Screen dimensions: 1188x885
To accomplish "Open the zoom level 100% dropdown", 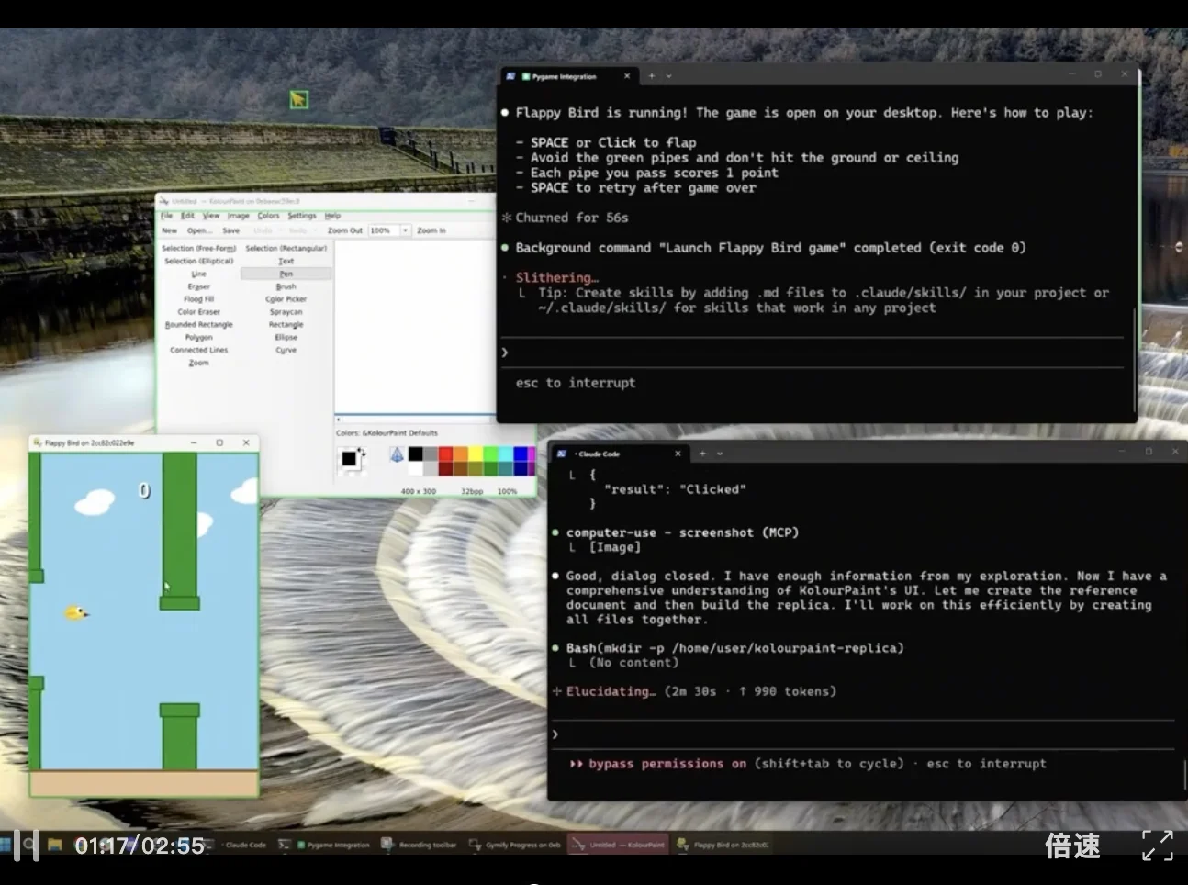I will point(405,230).
